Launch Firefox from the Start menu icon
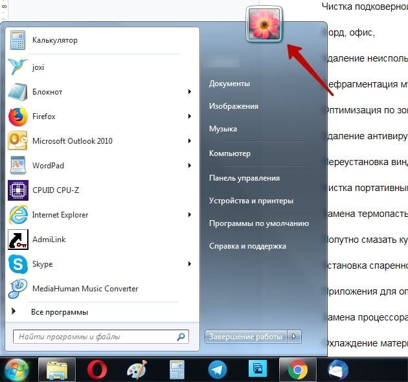 click(x=18, y=117)
